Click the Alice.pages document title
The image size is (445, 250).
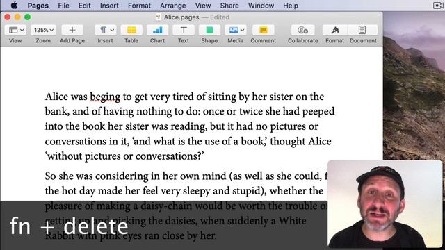click(181, 17)
